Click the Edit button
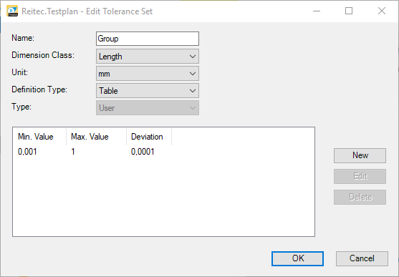 click(360, 176)
